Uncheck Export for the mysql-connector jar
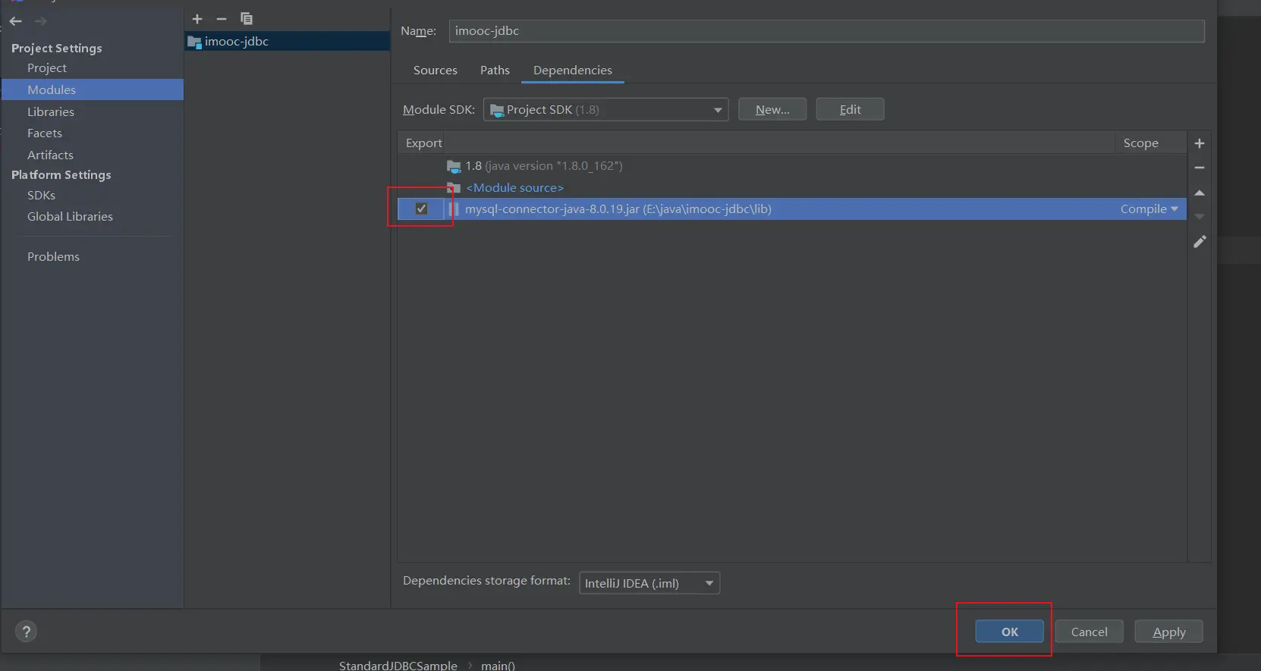The height and width of the screenshot is (671, 1261). point(422,209)
